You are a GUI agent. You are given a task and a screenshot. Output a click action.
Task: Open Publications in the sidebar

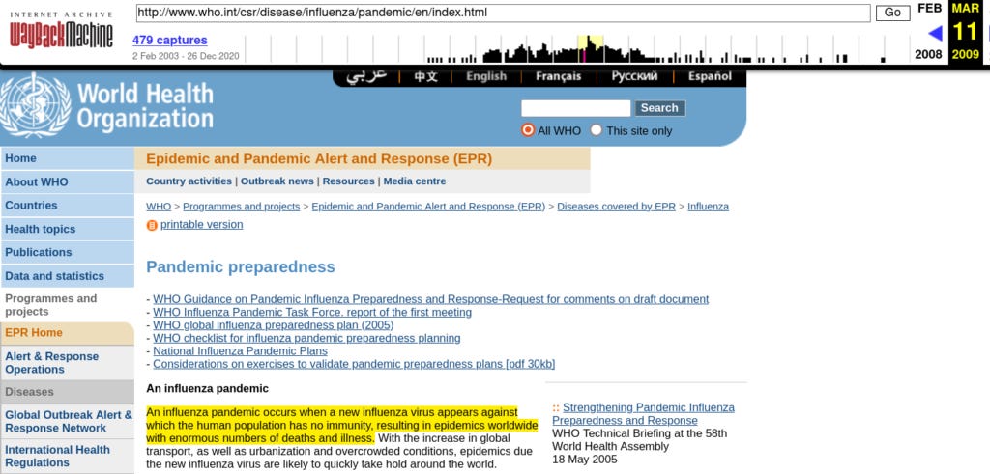[x=67, y=252]
